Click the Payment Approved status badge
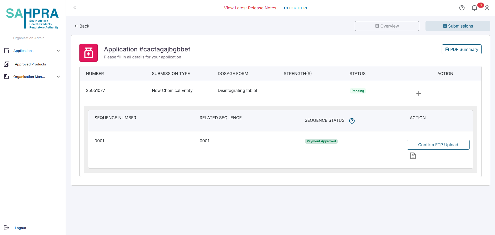This screenshot has width=495, height=235. click(321, 141)
